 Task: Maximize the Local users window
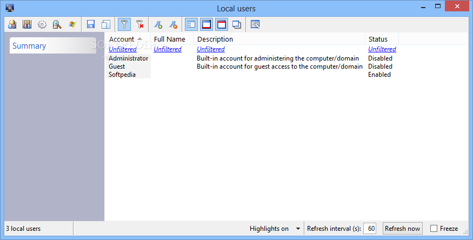(x=438, y=6)
